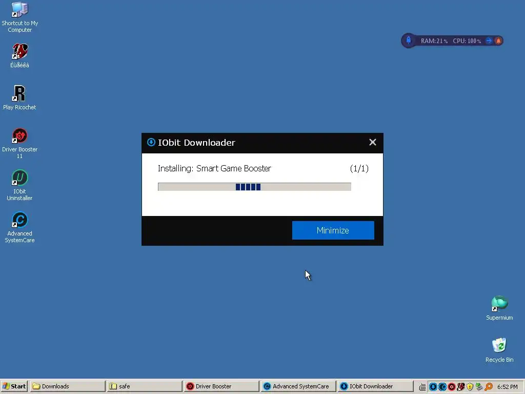
Task: Switch to IObit Downloader taskbar button
Action: (375, 386)
